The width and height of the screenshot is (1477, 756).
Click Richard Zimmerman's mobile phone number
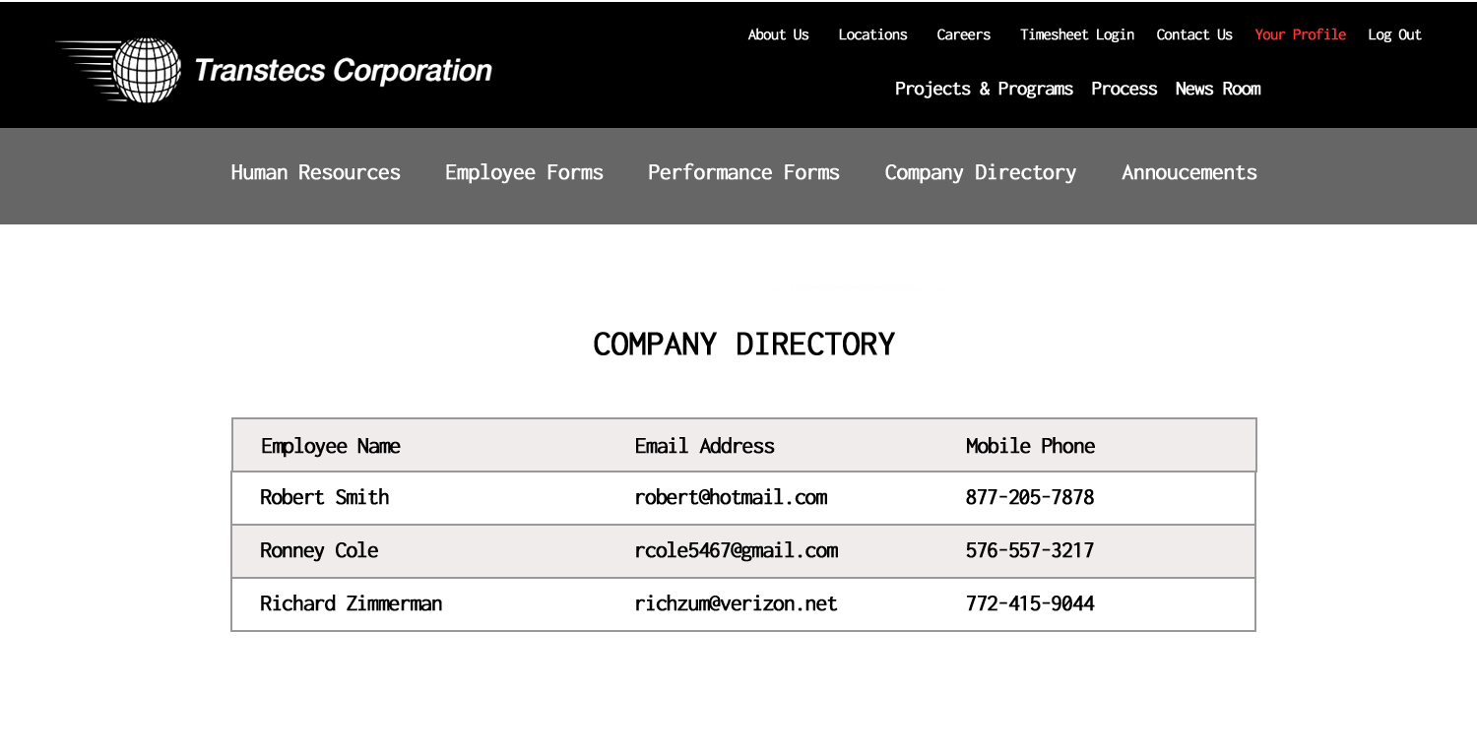pyautogui.click(x=1029, y=603)
